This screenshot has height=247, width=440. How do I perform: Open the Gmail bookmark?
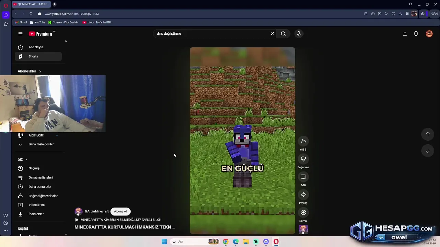pyautogui.click(x=21, y=22)
